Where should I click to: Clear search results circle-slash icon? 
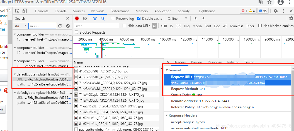(x=68, y=26)
